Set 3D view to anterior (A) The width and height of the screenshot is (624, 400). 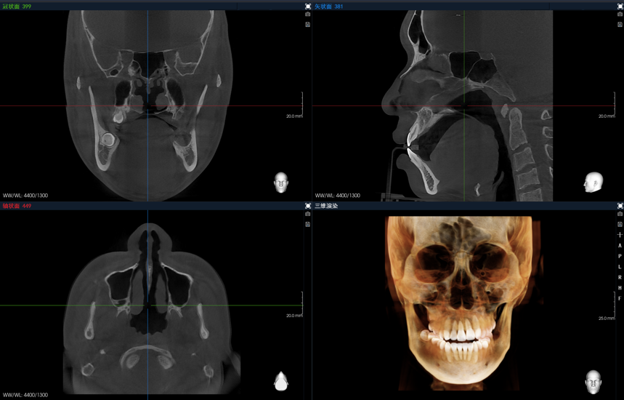pyautogui.click(x=620, y=246)
